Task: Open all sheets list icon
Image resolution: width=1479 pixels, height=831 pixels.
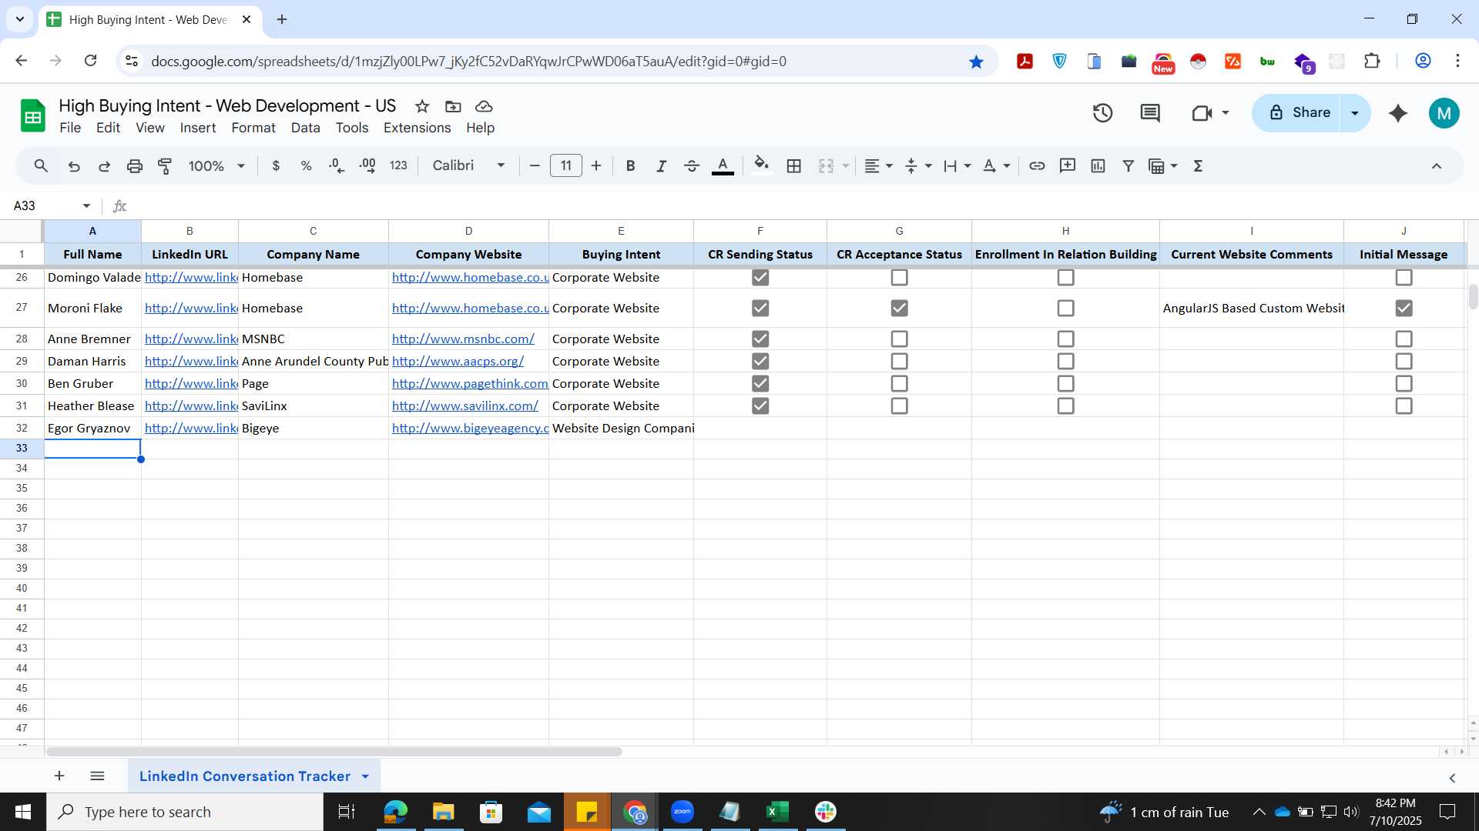Action: tap(97, 776)
